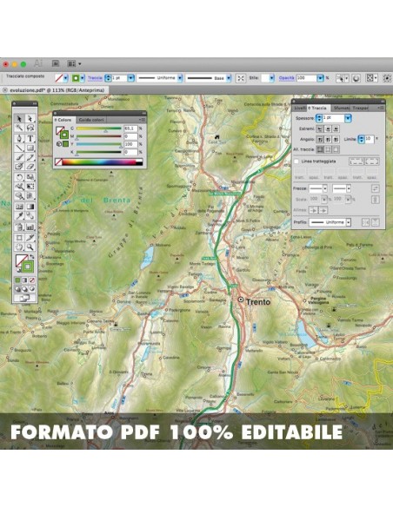Select the Line Segment tool
This screenshot has width=393, height=507.
click(x=19, y=148)
